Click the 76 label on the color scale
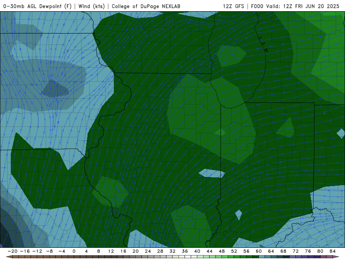 [308, 251]
